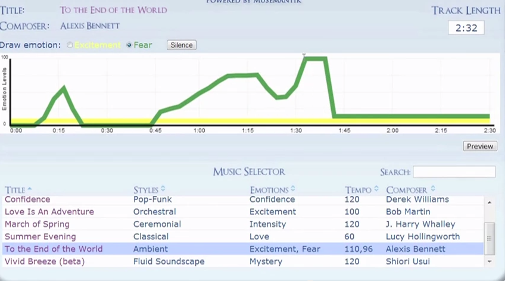Select the 'Love Is An Adventure' track
This screenshot has width=505, height=281.
tap(49, 212)
